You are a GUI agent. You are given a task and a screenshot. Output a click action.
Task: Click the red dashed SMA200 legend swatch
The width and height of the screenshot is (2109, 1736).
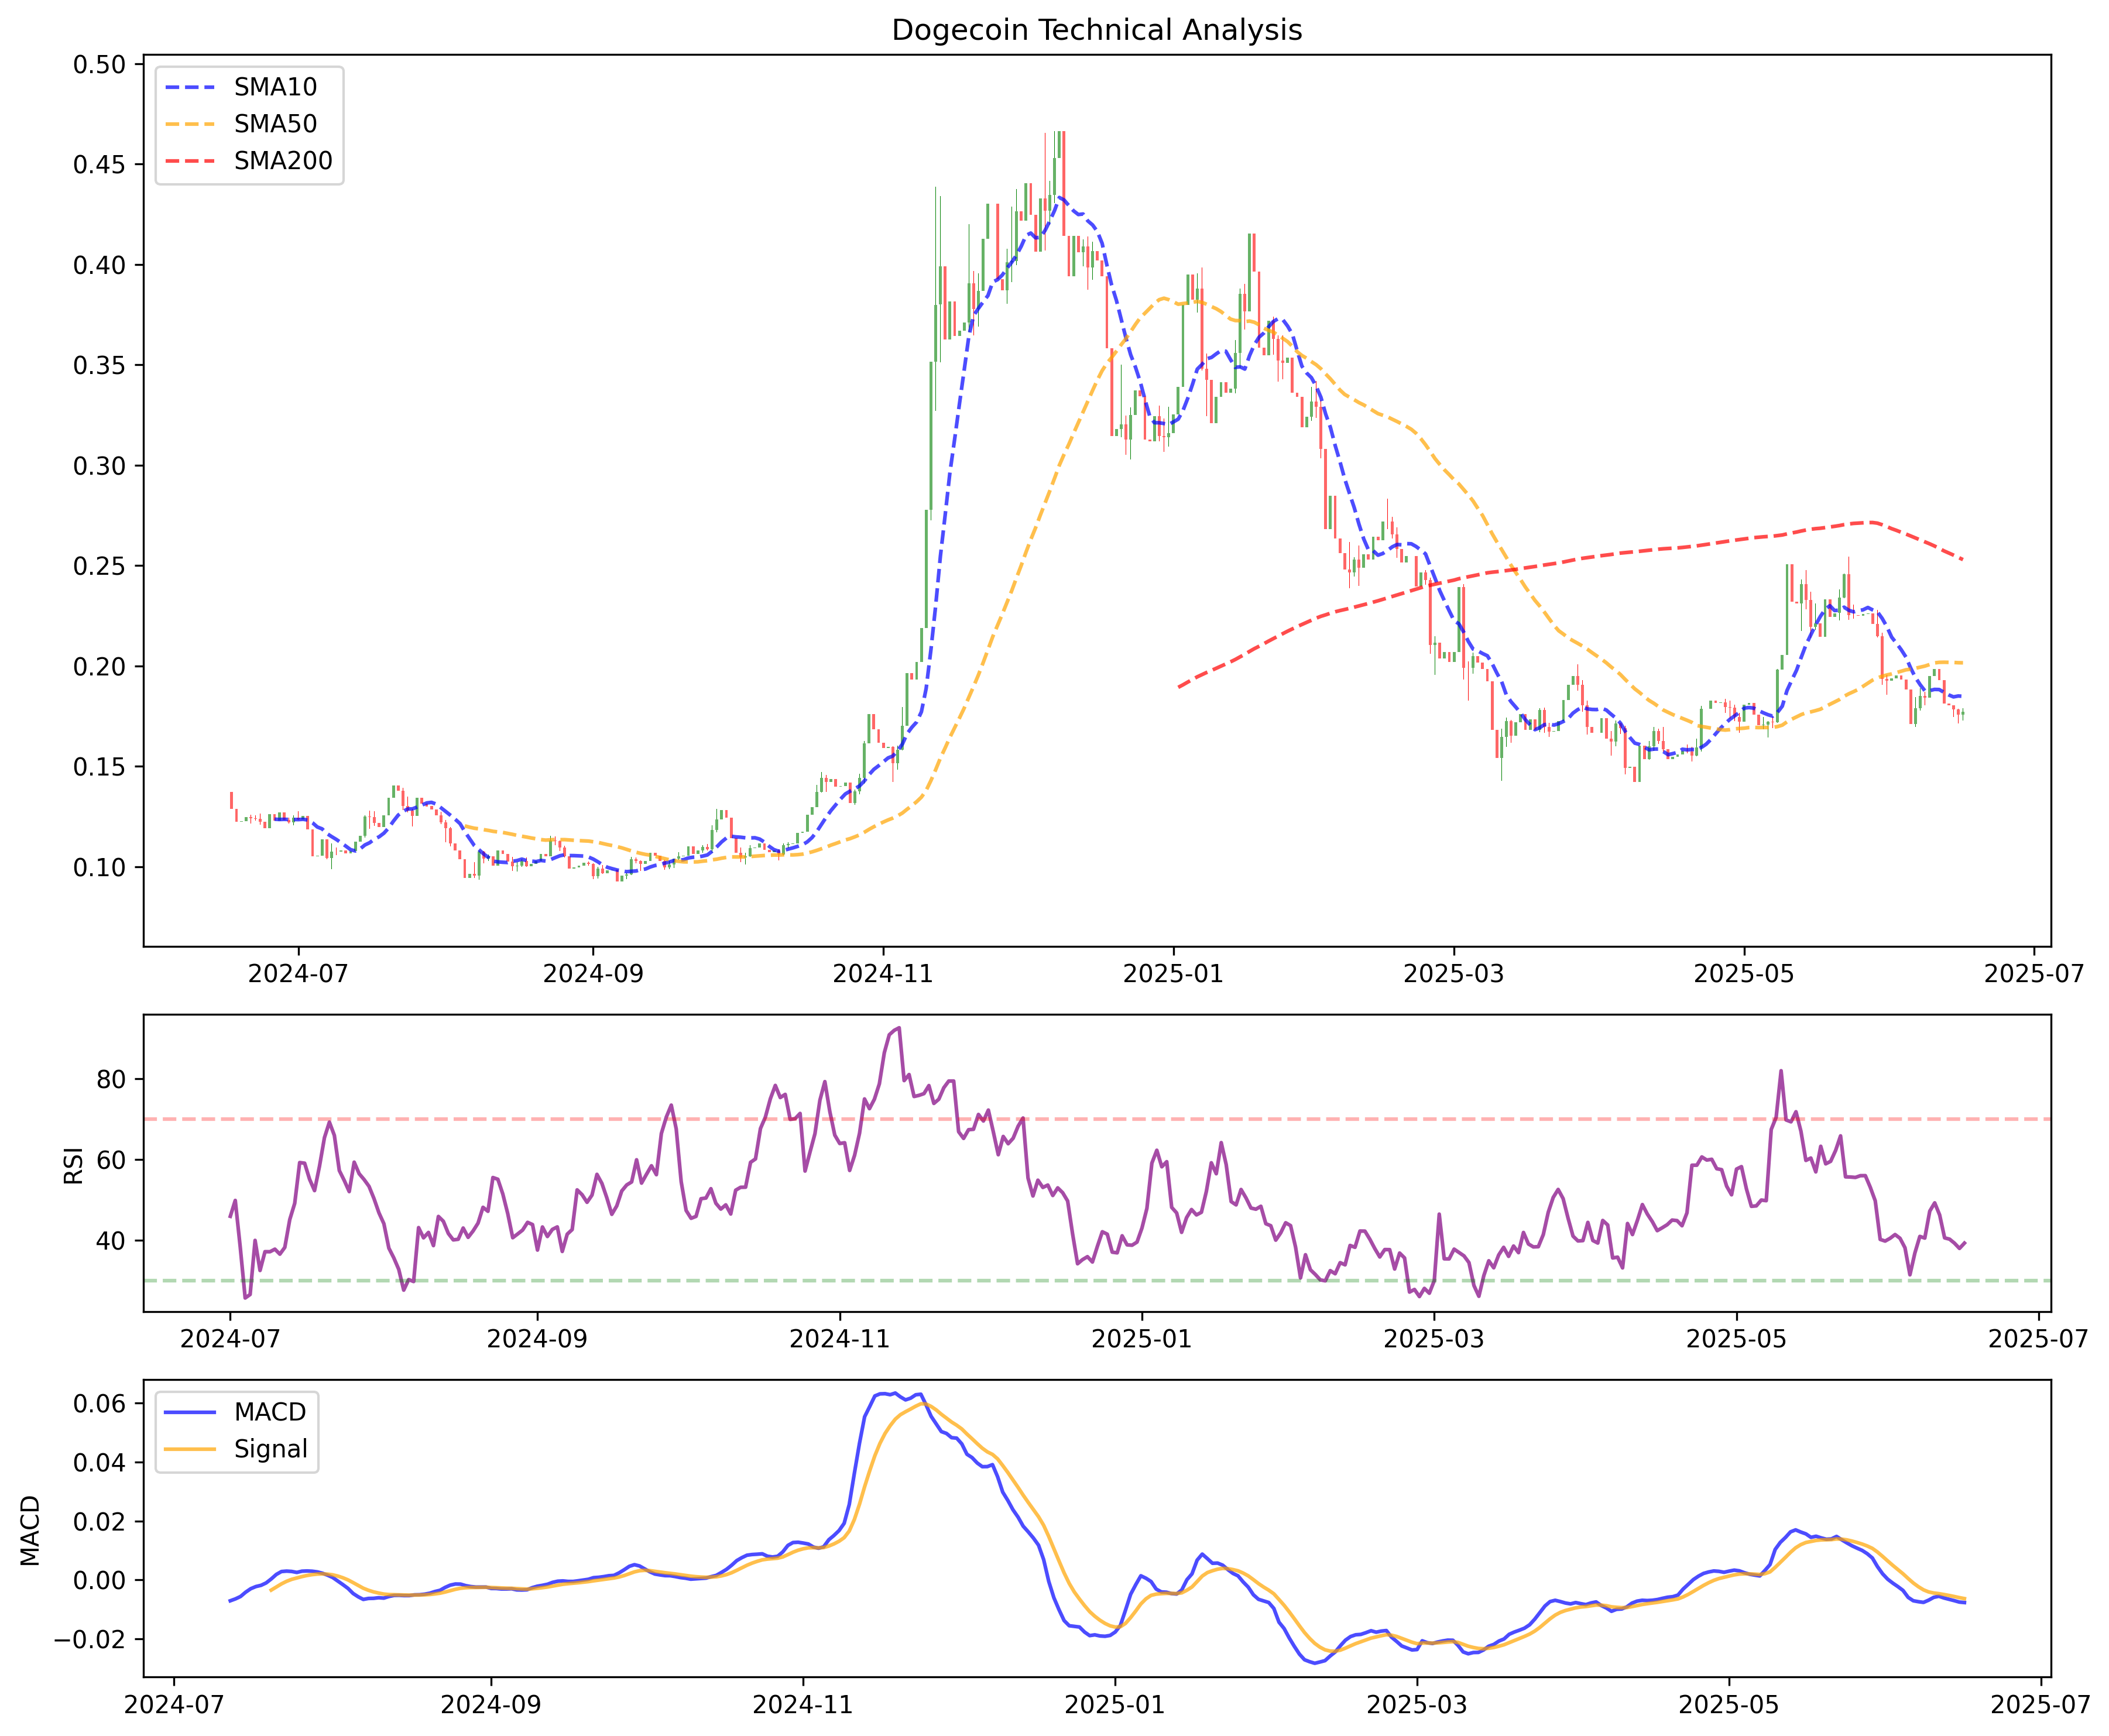pyautogui.click(x=190, y=161)
